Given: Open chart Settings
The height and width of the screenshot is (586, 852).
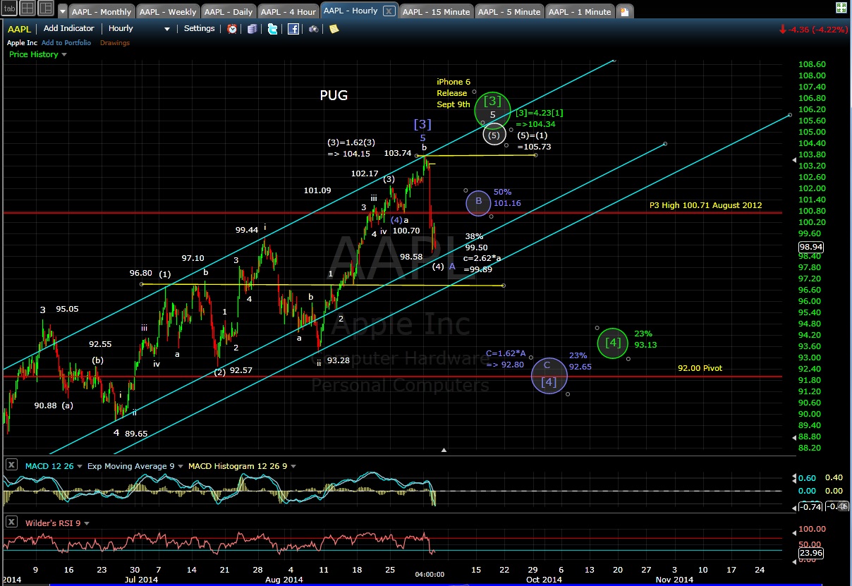Looking at the screenshot, I should point(199,29).
